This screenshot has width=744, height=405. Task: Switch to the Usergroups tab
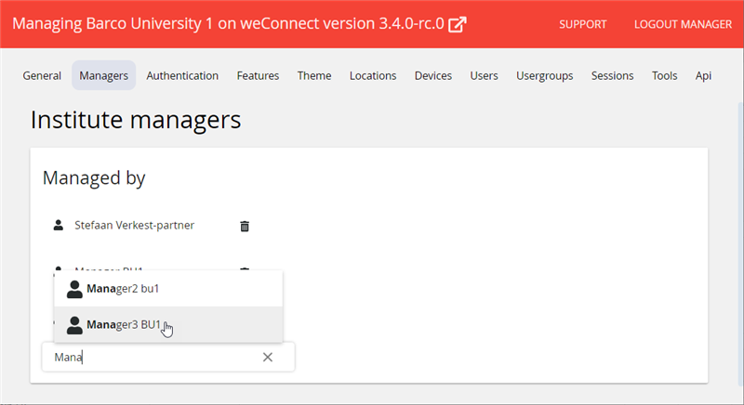click(545, 76)
